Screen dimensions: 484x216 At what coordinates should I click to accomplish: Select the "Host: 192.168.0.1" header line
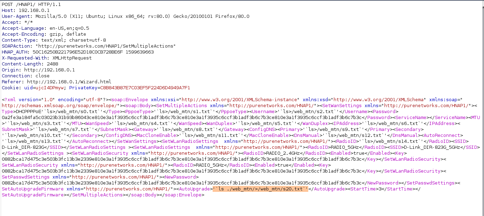pyautogui.click(x=26, y=10)
